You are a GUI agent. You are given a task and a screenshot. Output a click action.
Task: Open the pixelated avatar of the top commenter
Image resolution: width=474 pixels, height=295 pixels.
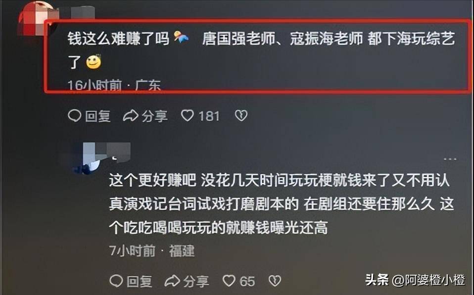click(x=38, y=19)
